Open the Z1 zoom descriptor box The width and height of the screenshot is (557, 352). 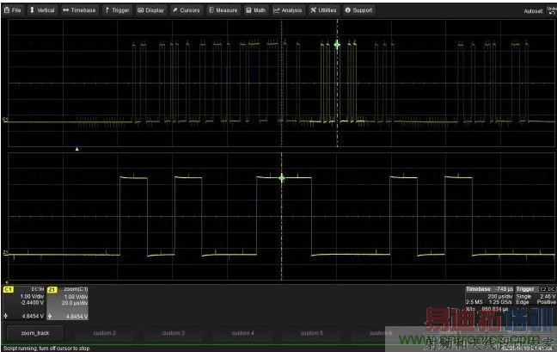pos(69,302)
